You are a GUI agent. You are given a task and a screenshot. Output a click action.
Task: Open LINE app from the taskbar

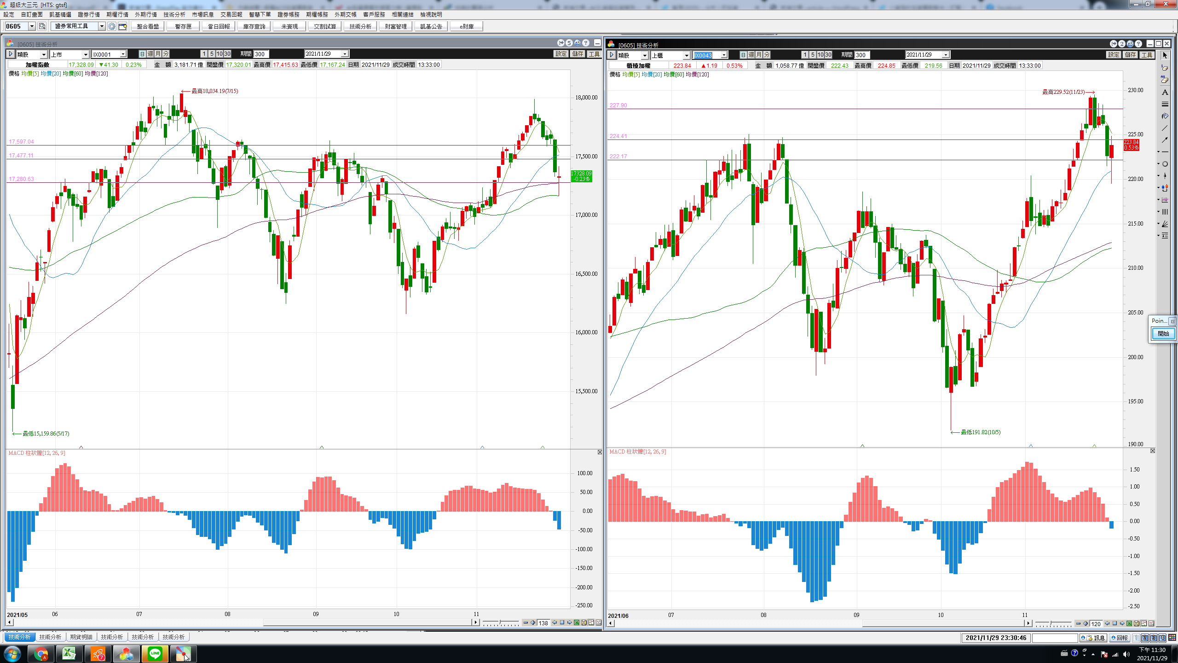[x=155, y=653]
